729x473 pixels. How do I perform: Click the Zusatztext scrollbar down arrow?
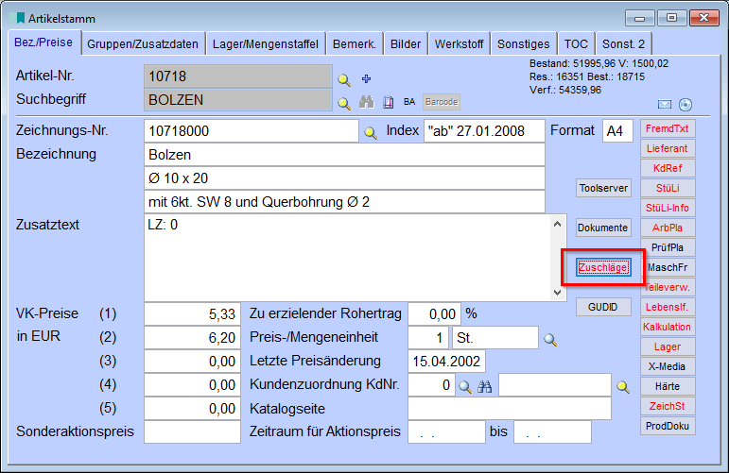click(558, 293)
